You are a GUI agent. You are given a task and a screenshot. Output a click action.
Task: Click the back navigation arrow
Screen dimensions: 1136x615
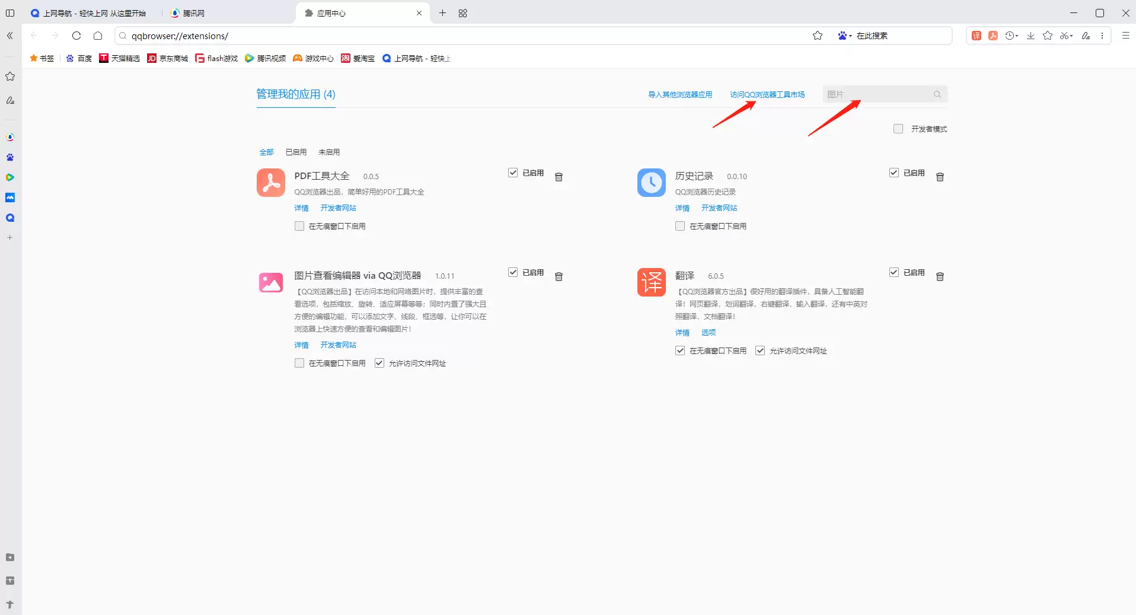34,36
